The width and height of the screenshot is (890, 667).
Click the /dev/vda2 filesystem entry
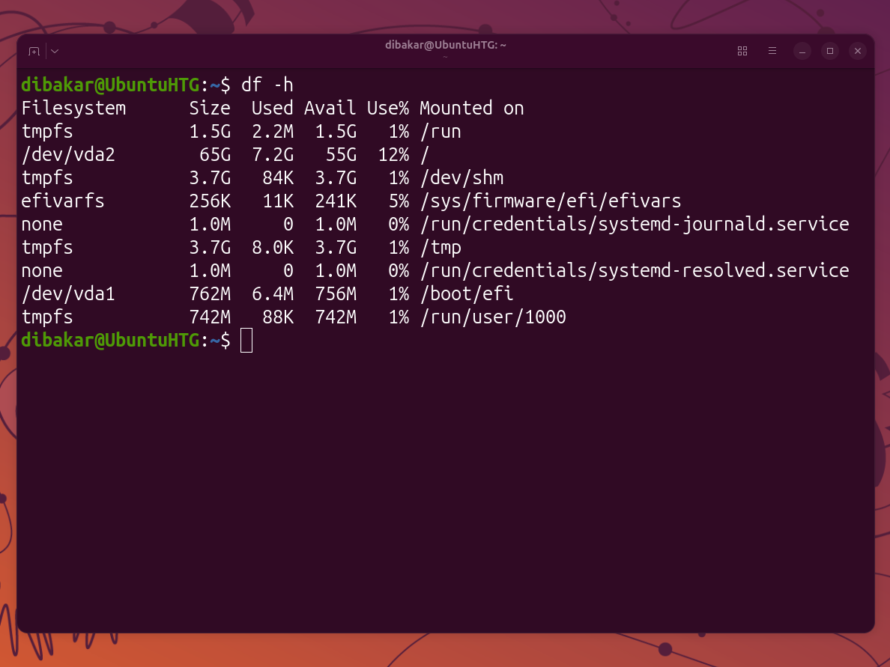(x=68, y=155)
